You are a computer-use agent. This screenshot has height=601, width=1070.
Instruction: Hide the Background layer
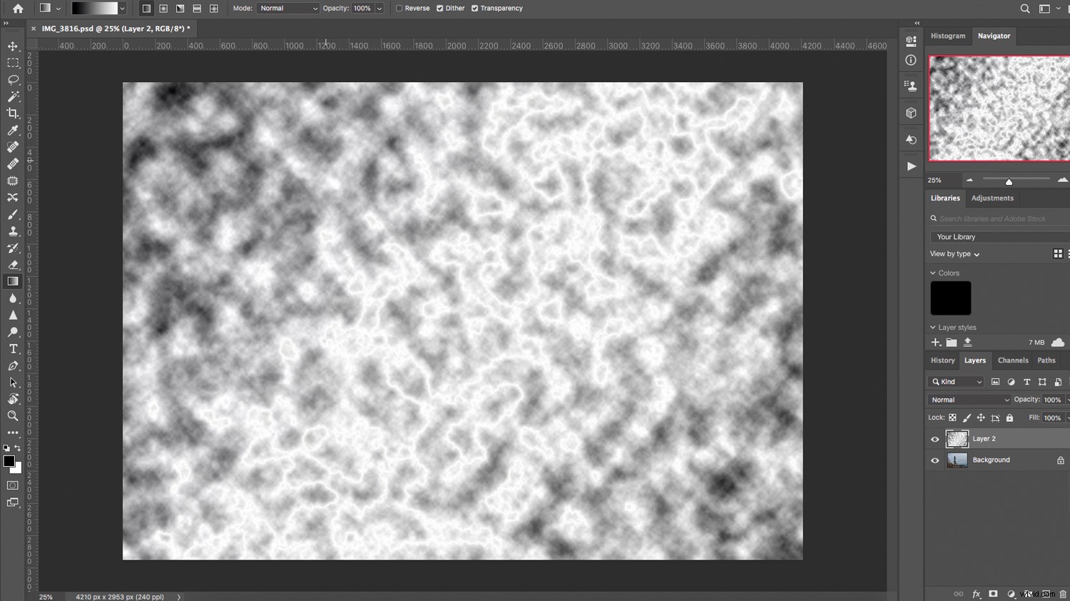(x=935, y=460)
